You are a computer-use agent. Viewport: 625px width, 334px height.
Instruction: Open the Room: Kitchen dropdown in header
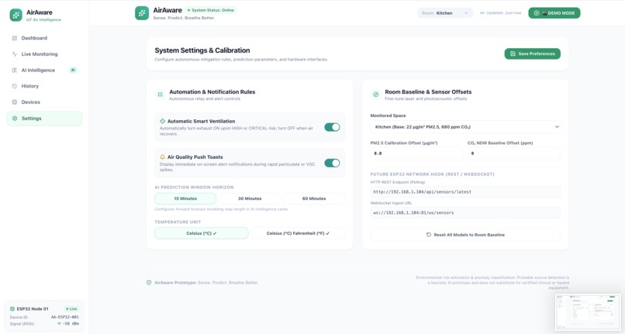pyautogui.click(x=445, y=13)
